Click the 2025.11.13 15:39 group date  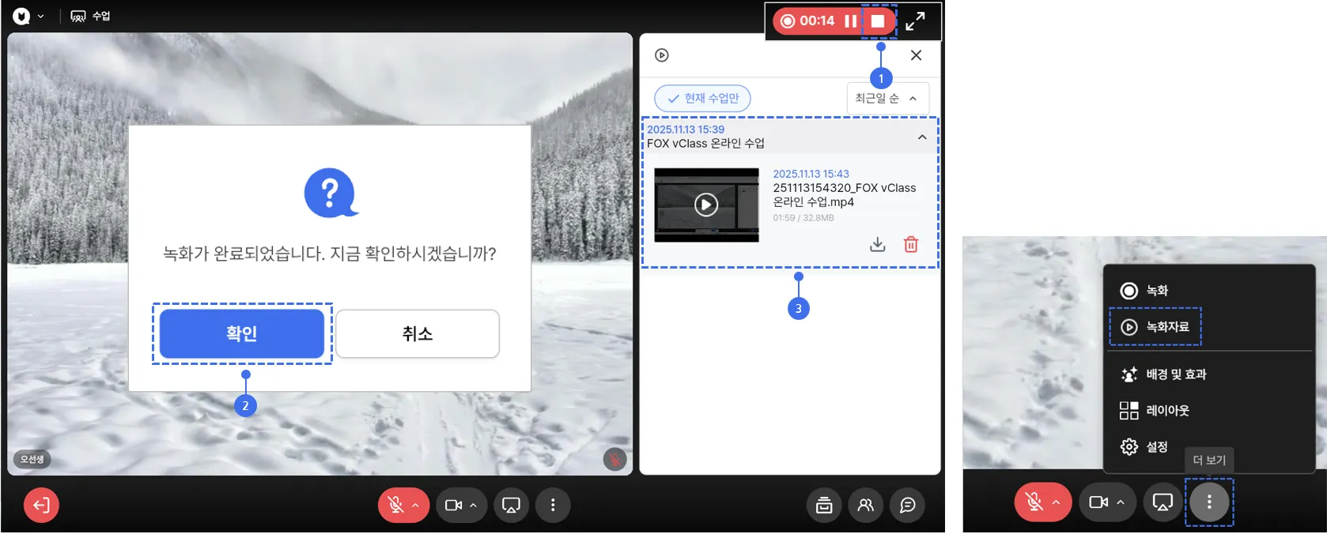[686, 130]
